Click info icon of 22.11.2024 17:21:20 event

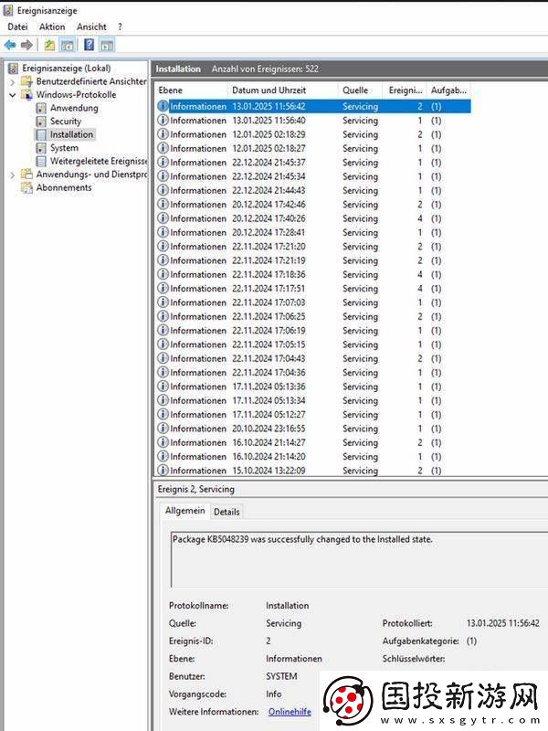click(x=163, y=246)
